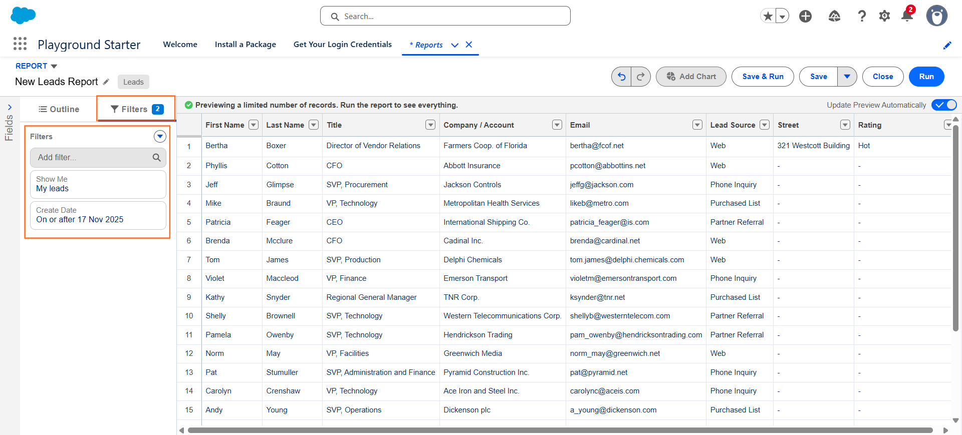The image size is (962, 435).
Task: Open Company / Account column menu
Action: pos(557,125)
